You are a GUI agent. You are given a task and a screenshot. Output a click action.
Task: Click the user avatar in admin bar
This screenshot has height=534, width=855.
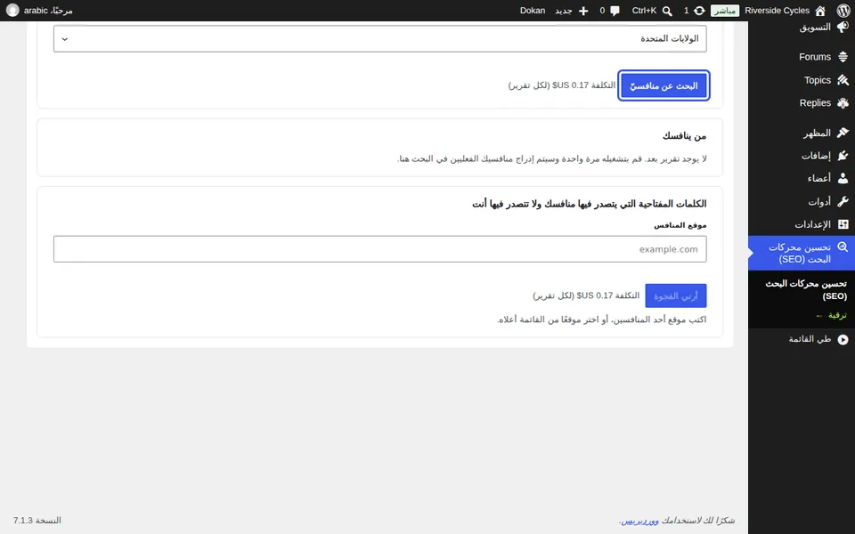12,11
